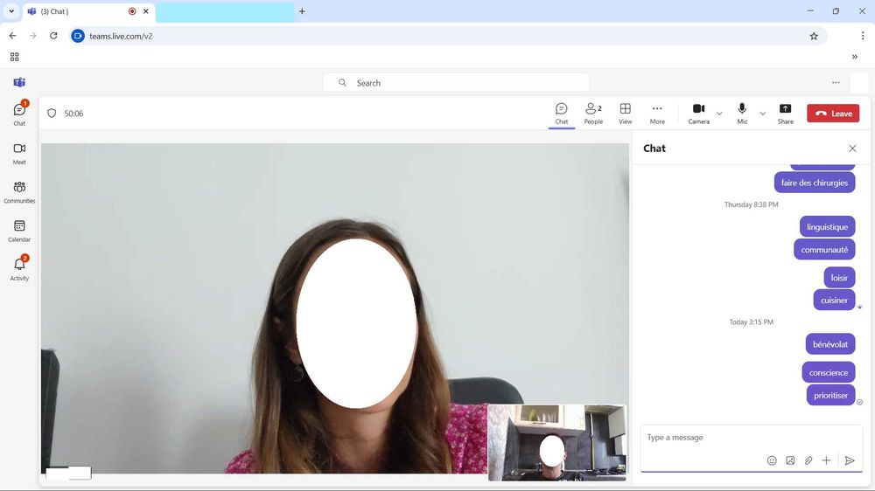875x491 pixels.
Task: Select the 'faire des chirurgies' message
Action: (814, 183)
